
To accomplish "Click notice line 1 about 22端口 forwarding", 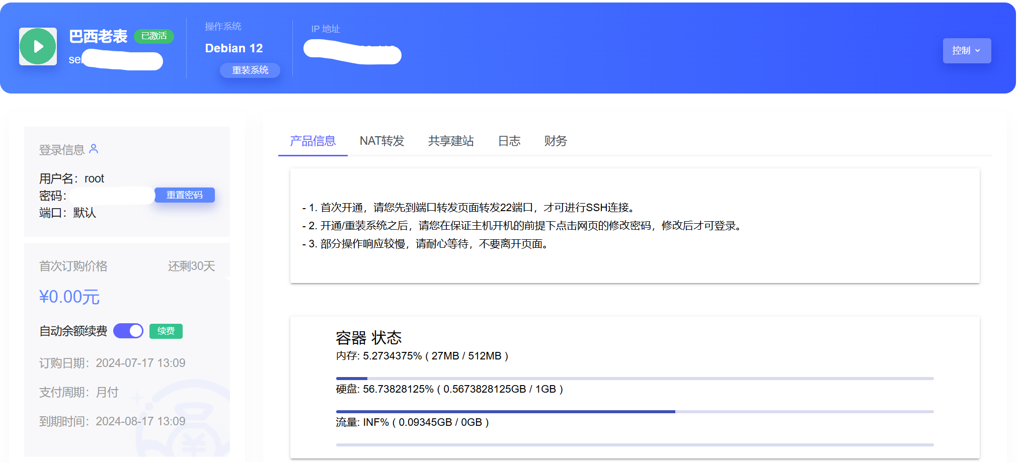I will (x=471, y=208).
